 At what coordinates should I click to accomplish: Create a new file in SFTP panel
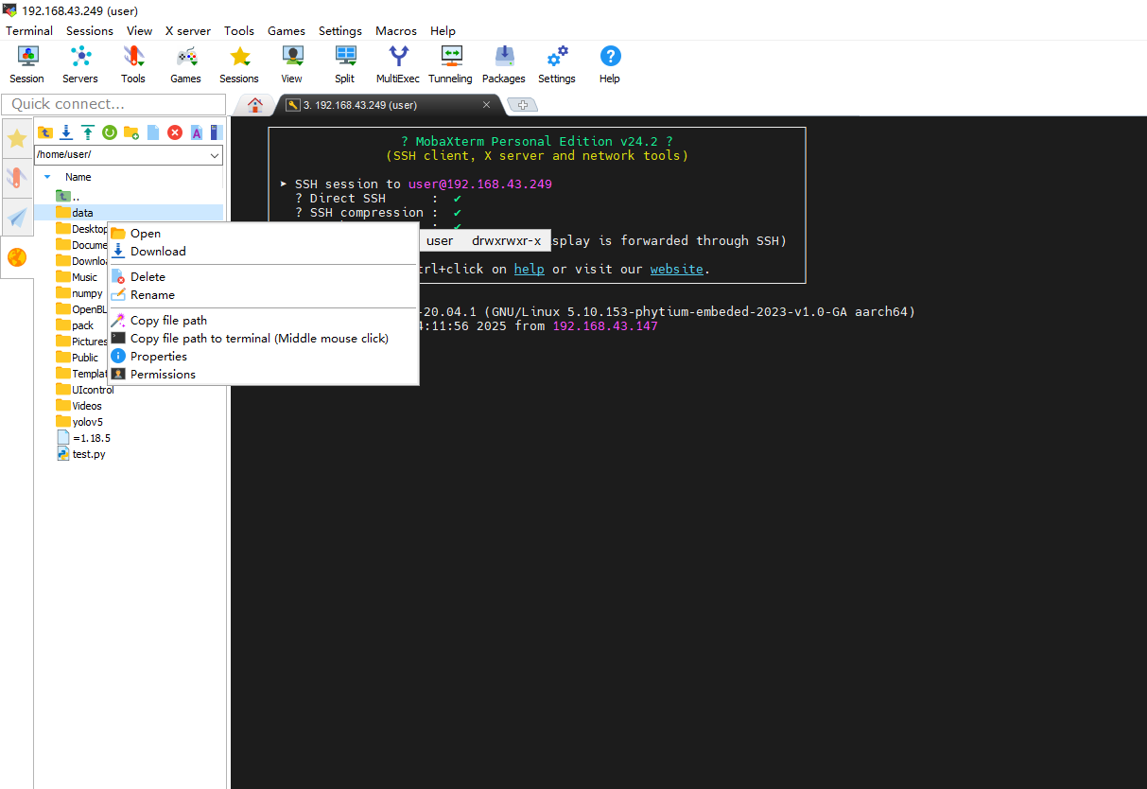click(x=153, y=132)
